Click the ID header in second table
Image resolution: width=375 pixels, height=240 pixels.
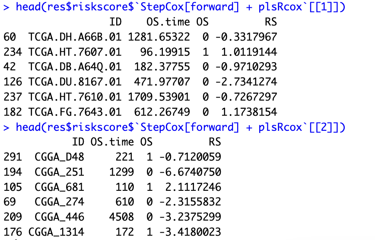tap(78, 142)
